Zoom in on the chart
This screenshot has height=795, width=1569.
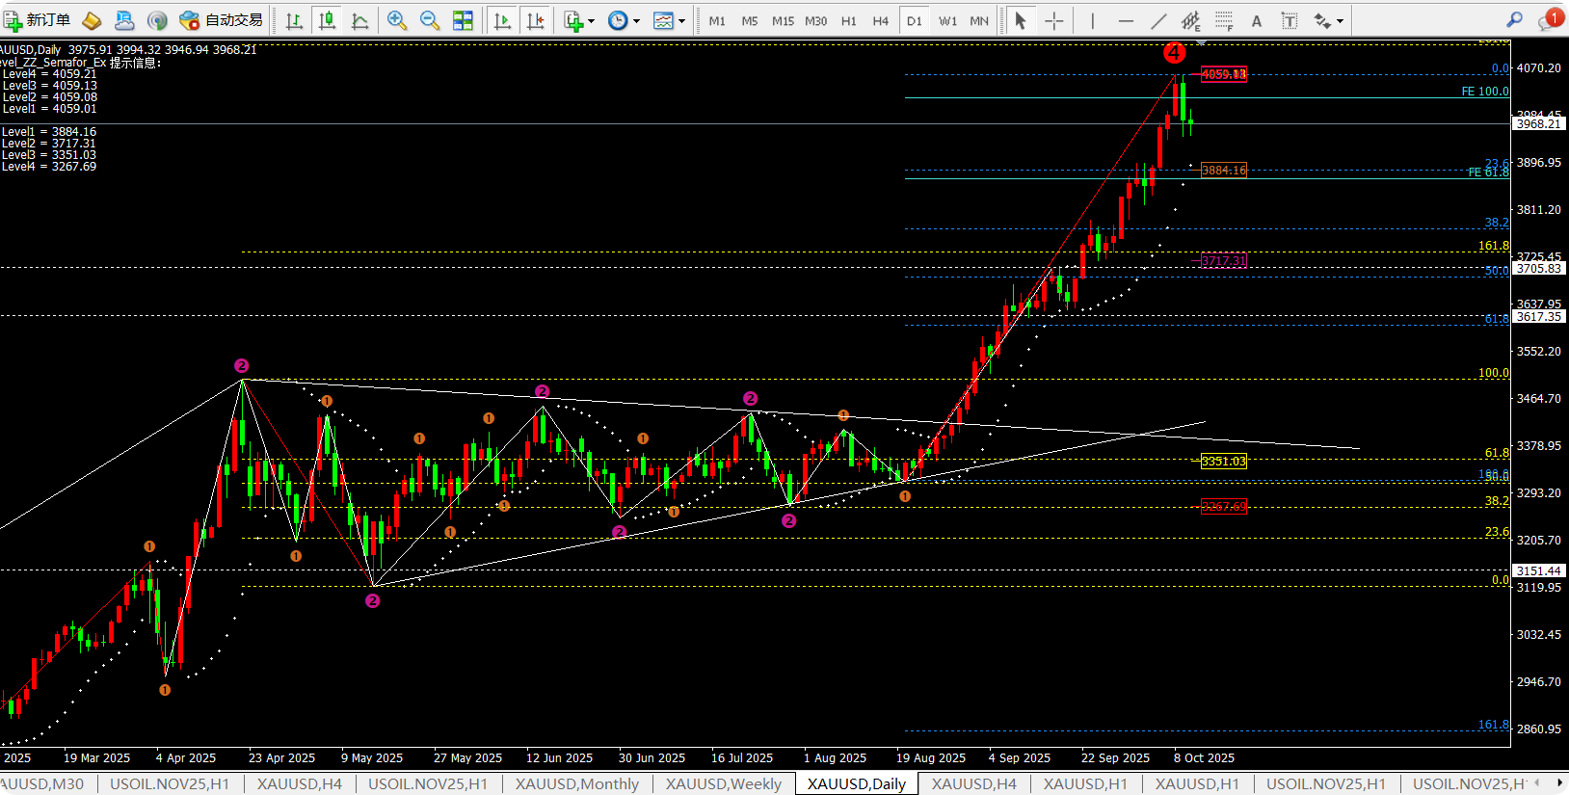click(396, 20)
